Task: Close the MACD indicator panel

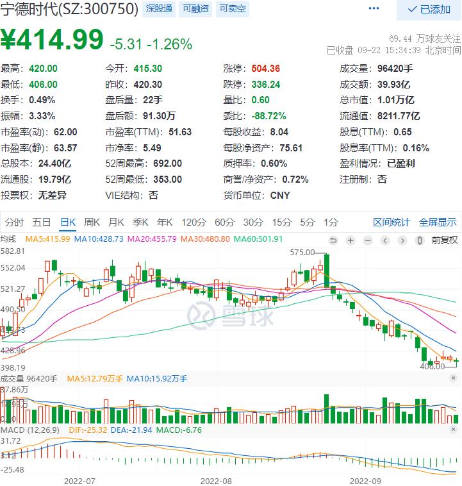Action: (x=453, y=430)
